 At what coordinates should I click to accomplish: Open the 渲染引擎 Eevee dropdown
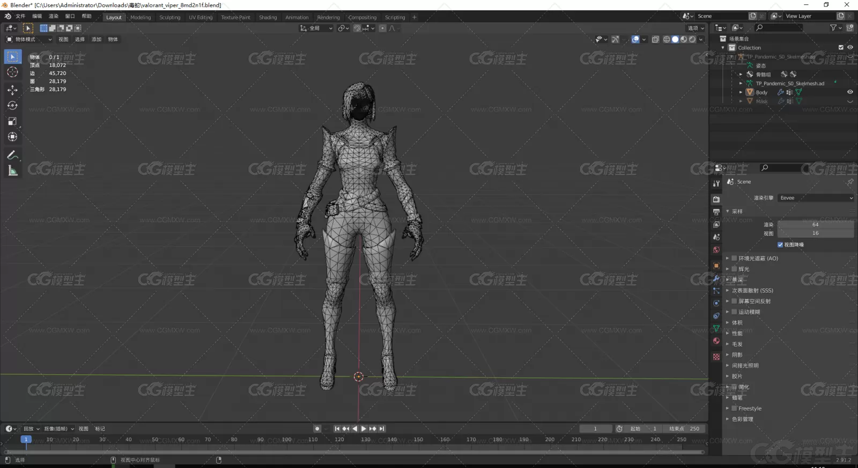[816, 198]
